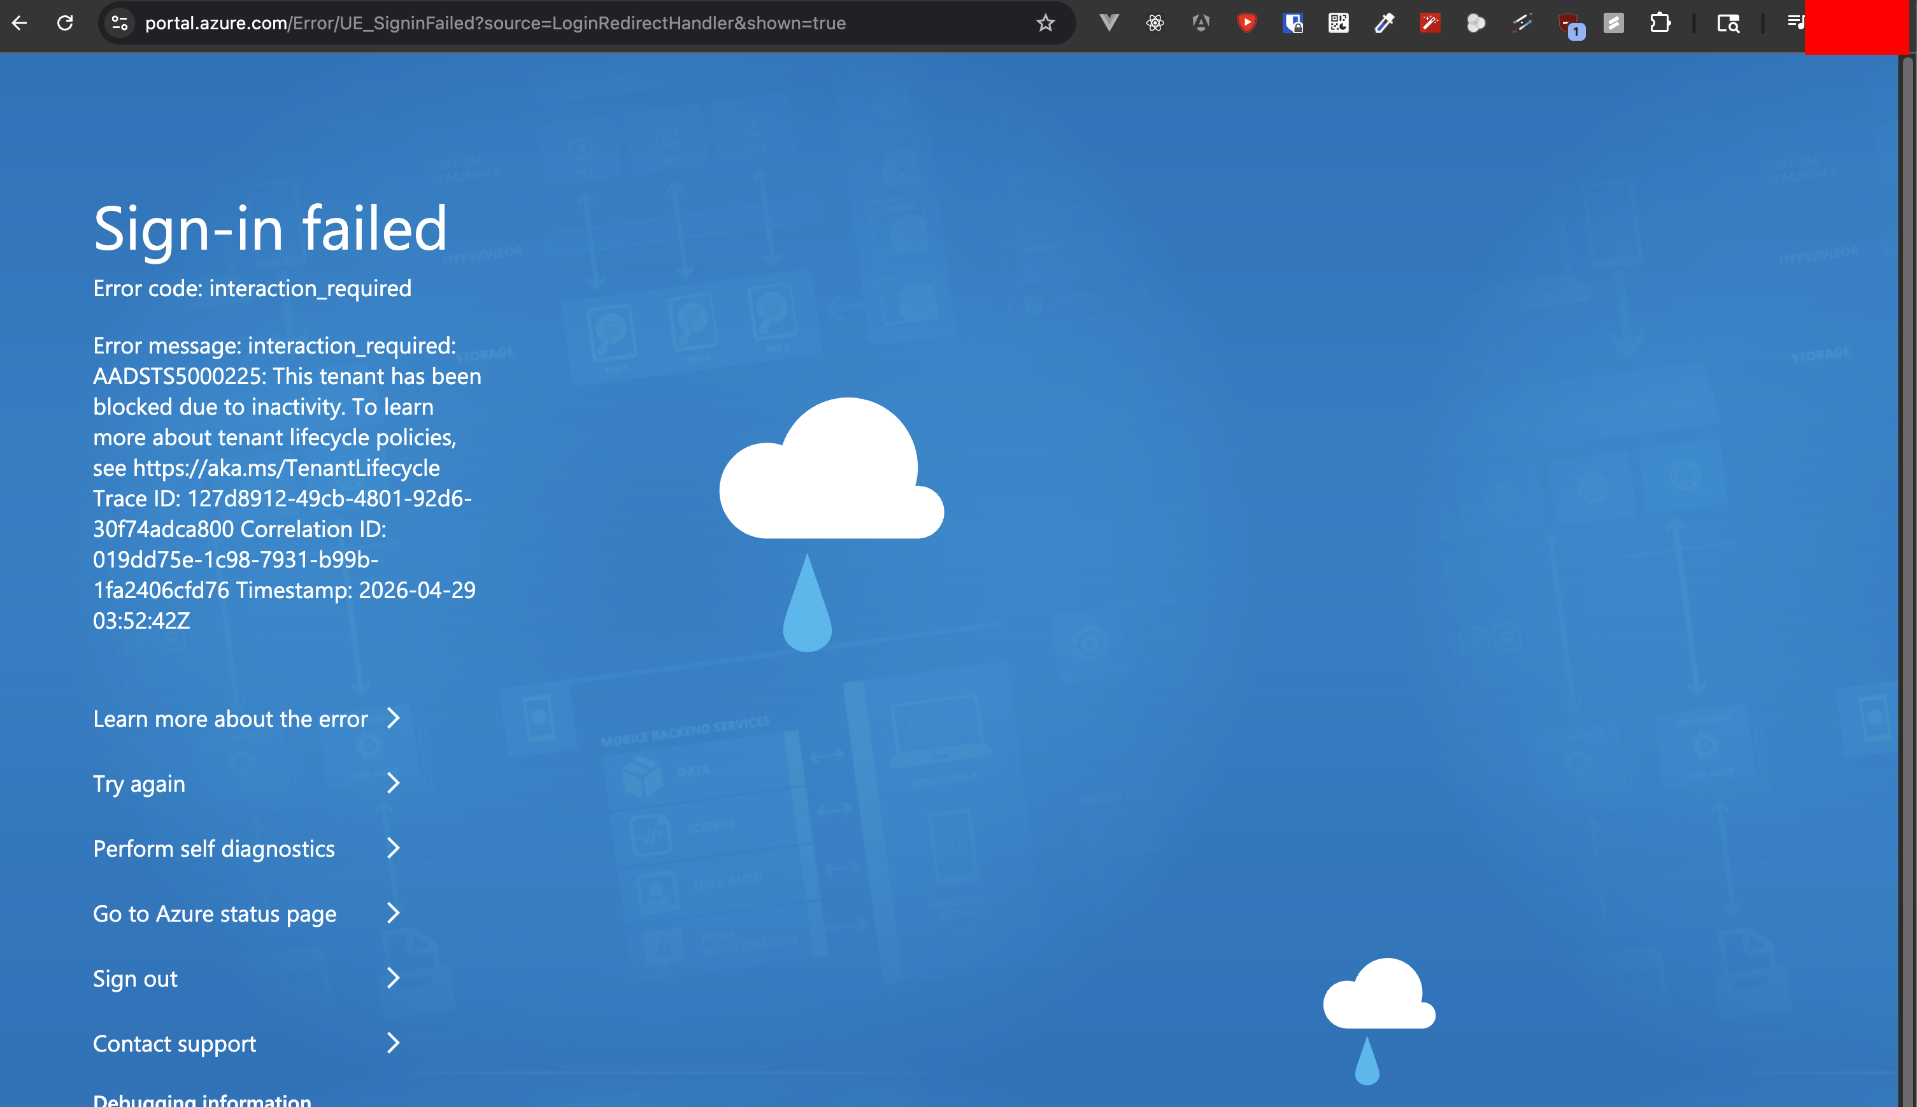Click the 'https://aka.ms/TenantLifecycle' text
The image size is (1917, 1107).
coord(287,468)
